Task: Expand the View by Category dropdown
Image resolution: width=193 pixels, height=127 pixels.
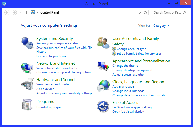Action: 161,26
